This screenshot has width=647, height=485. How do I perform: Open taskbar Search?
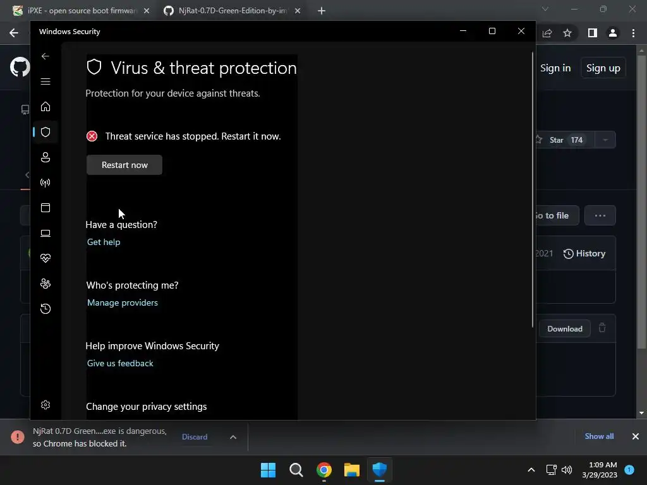pyautogui.click(x=296, y=470)
